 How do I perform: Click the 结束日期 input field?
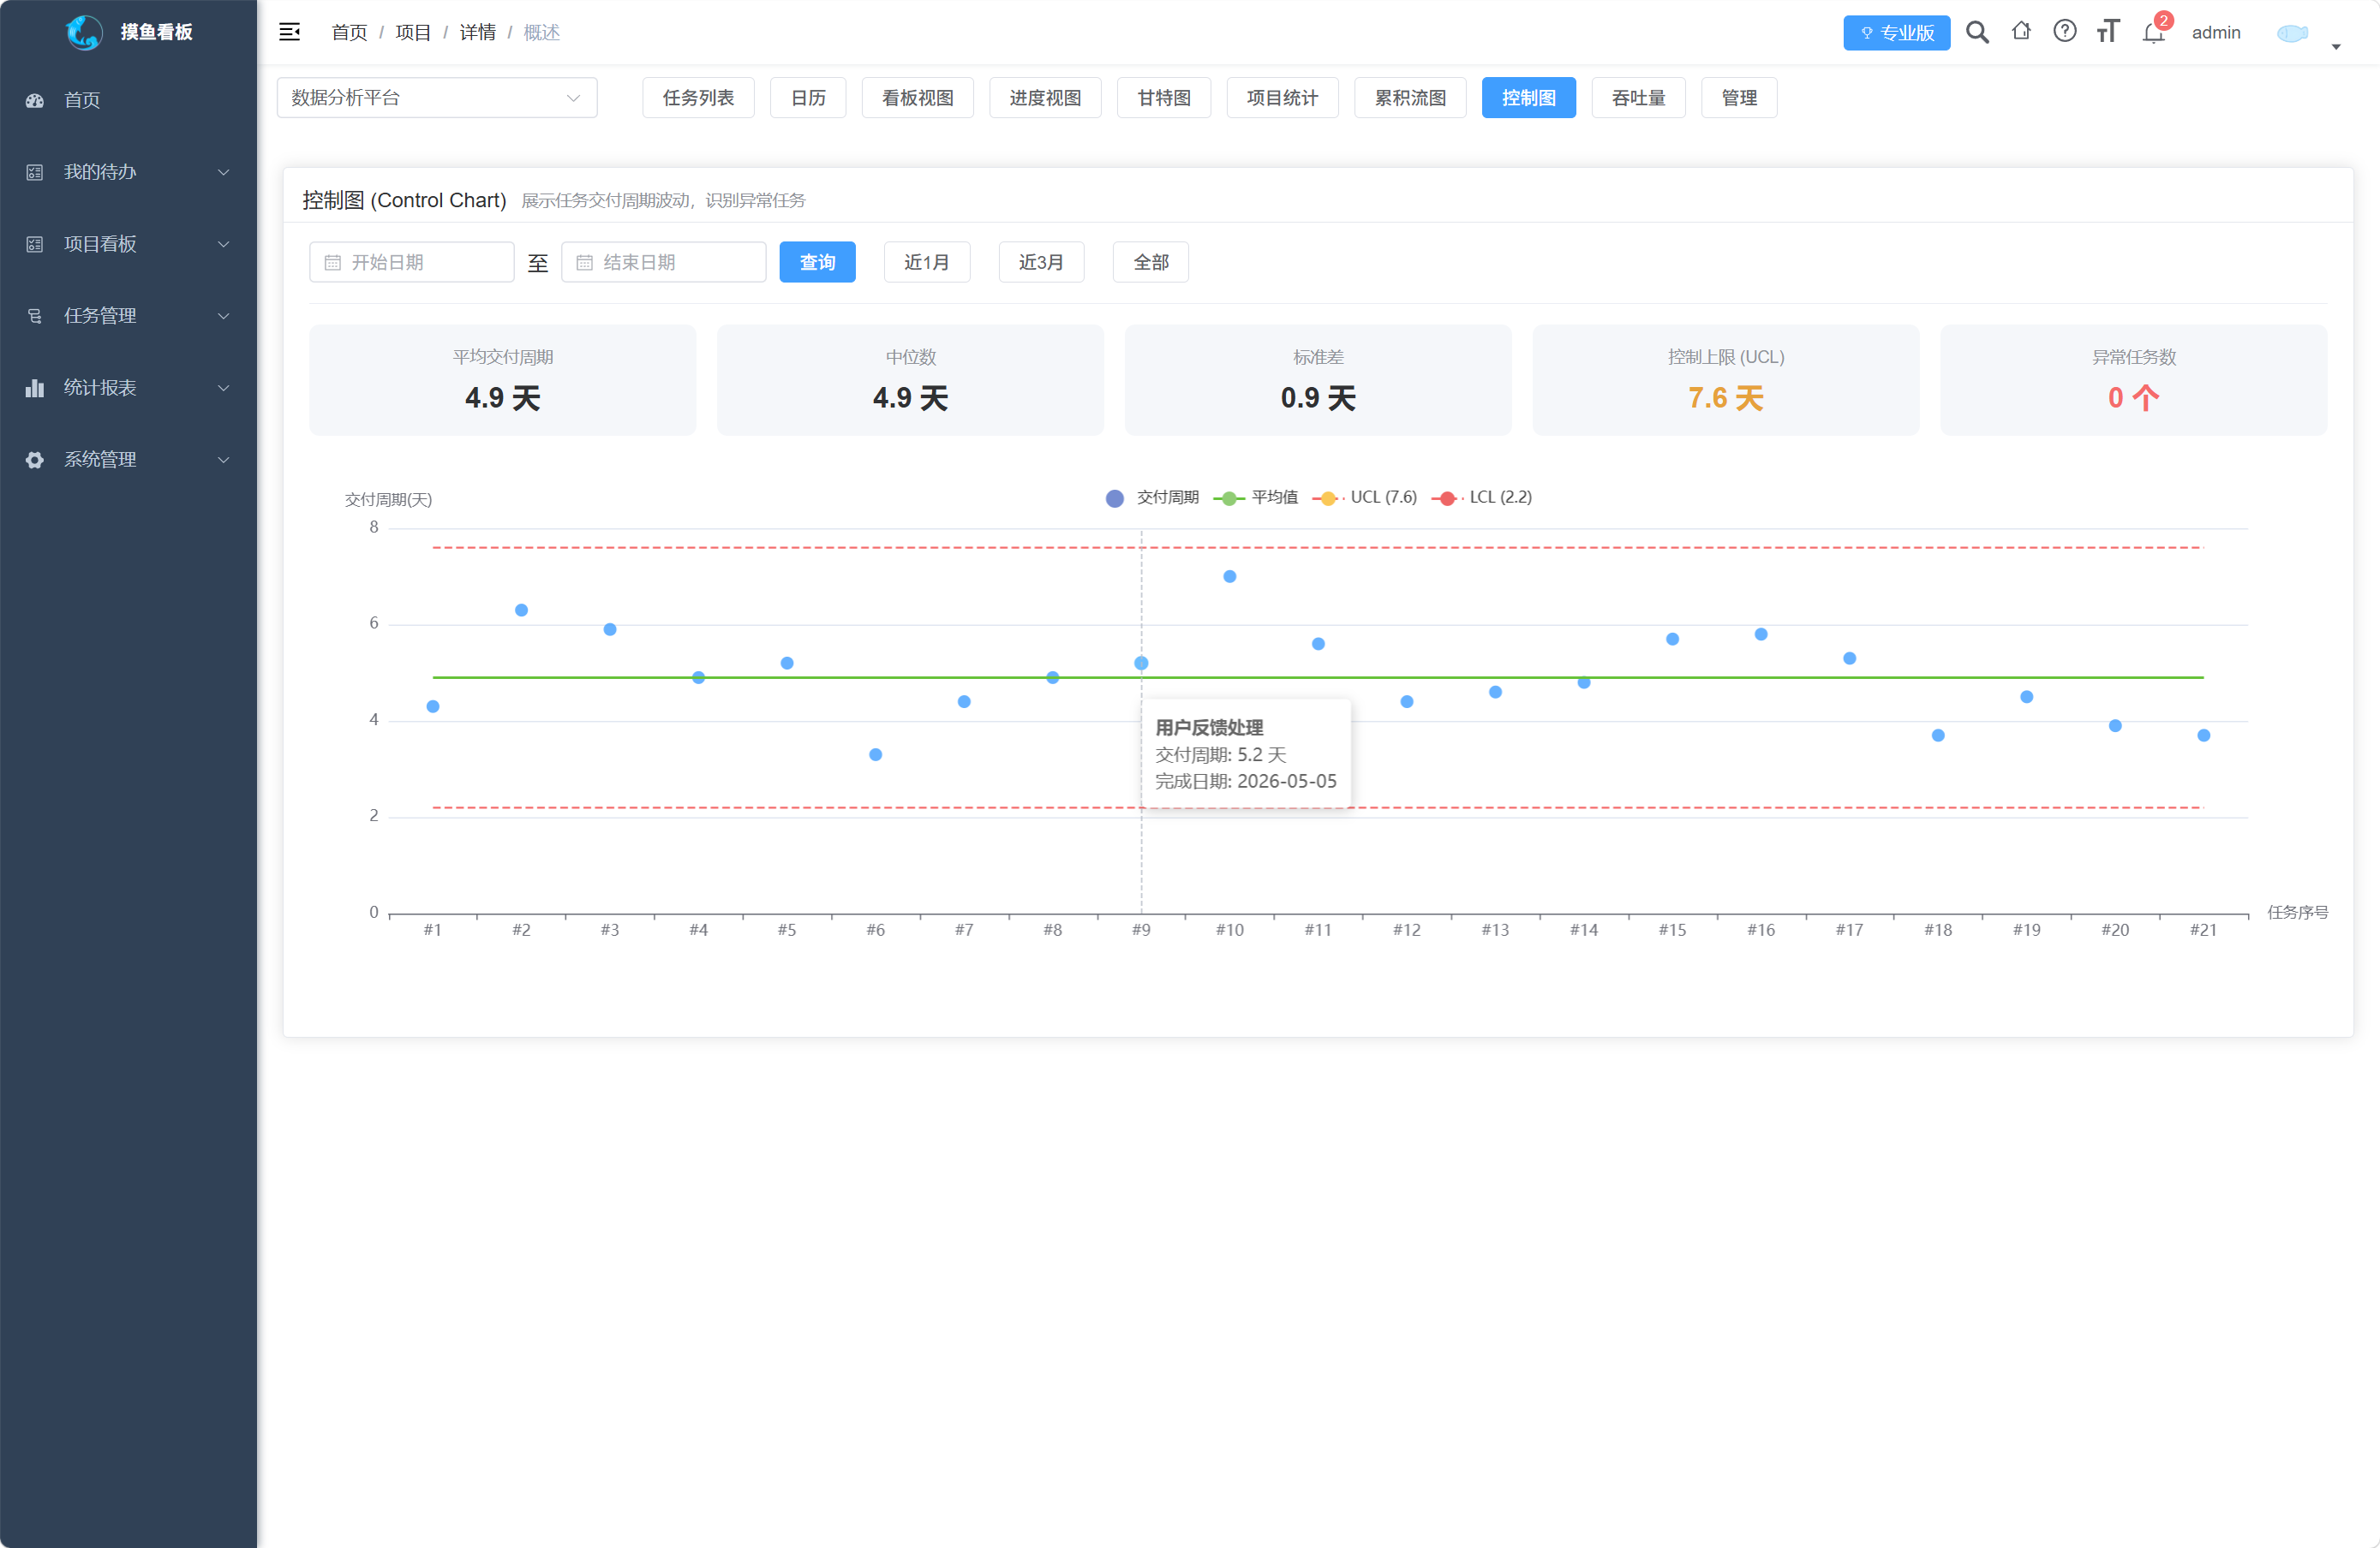coord(664,263)
